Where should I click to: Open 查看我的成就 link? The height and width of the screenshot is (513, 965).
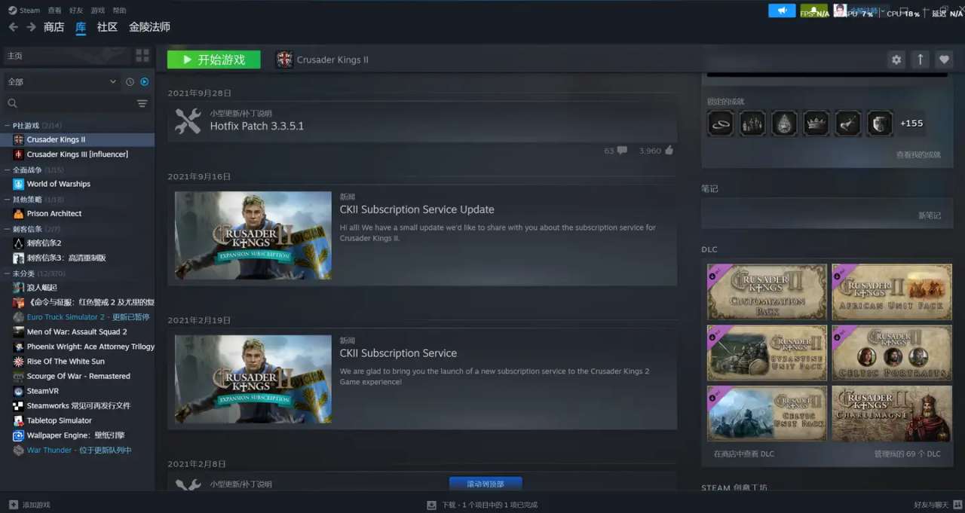click(918, 154)
